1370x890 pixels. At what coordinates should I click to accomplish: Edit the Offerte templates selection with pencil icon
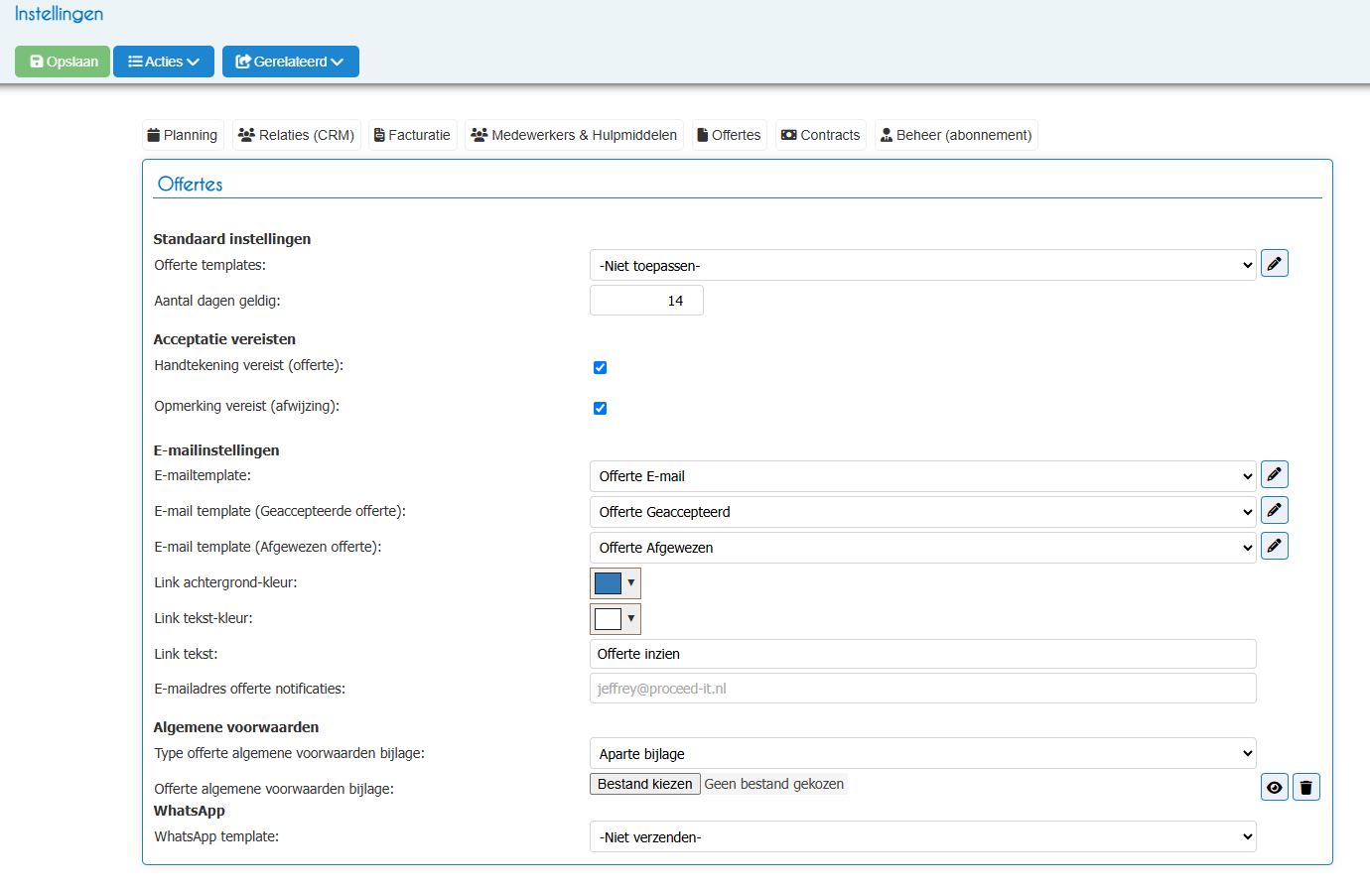click(x=1274, y=264)
